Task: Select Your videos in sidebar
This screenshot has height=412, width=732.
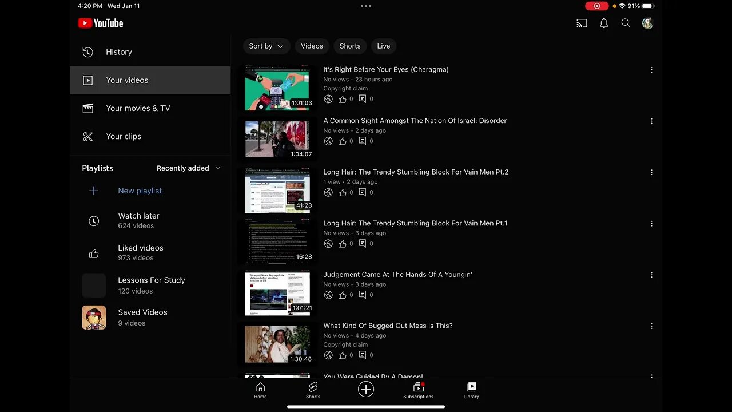Action: point(150,80)
